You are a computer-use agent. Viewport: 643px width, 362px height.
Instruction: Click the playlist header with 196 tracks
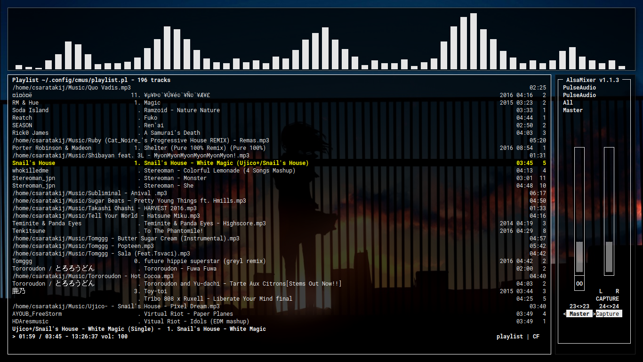91,80
